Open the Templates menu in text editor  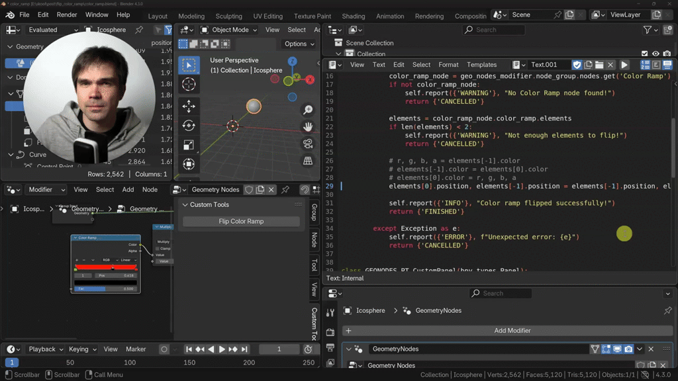click(481, 65)
